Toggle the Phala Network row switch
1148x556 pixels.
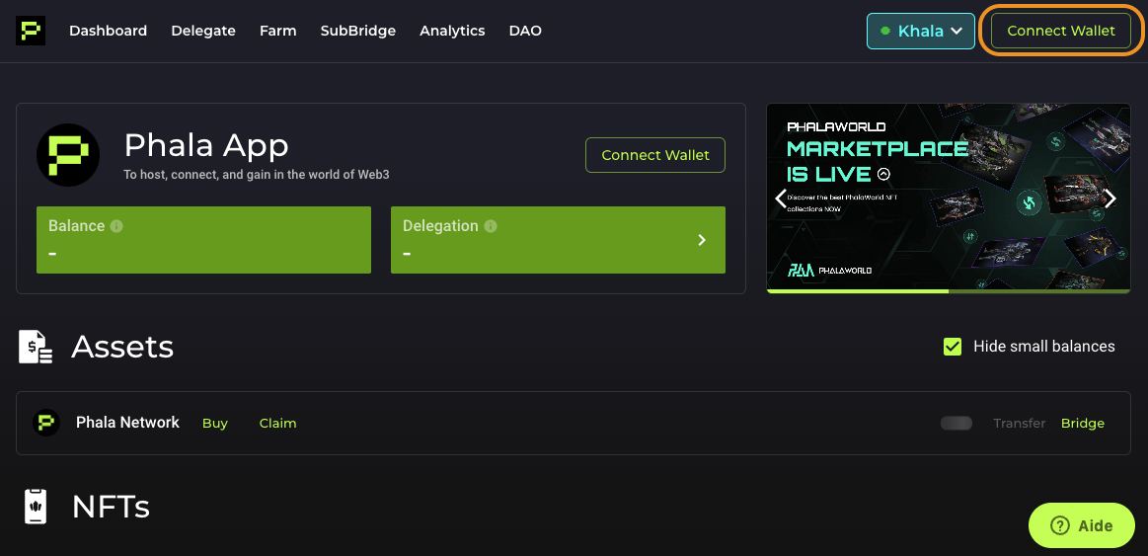tap(957, 424)
